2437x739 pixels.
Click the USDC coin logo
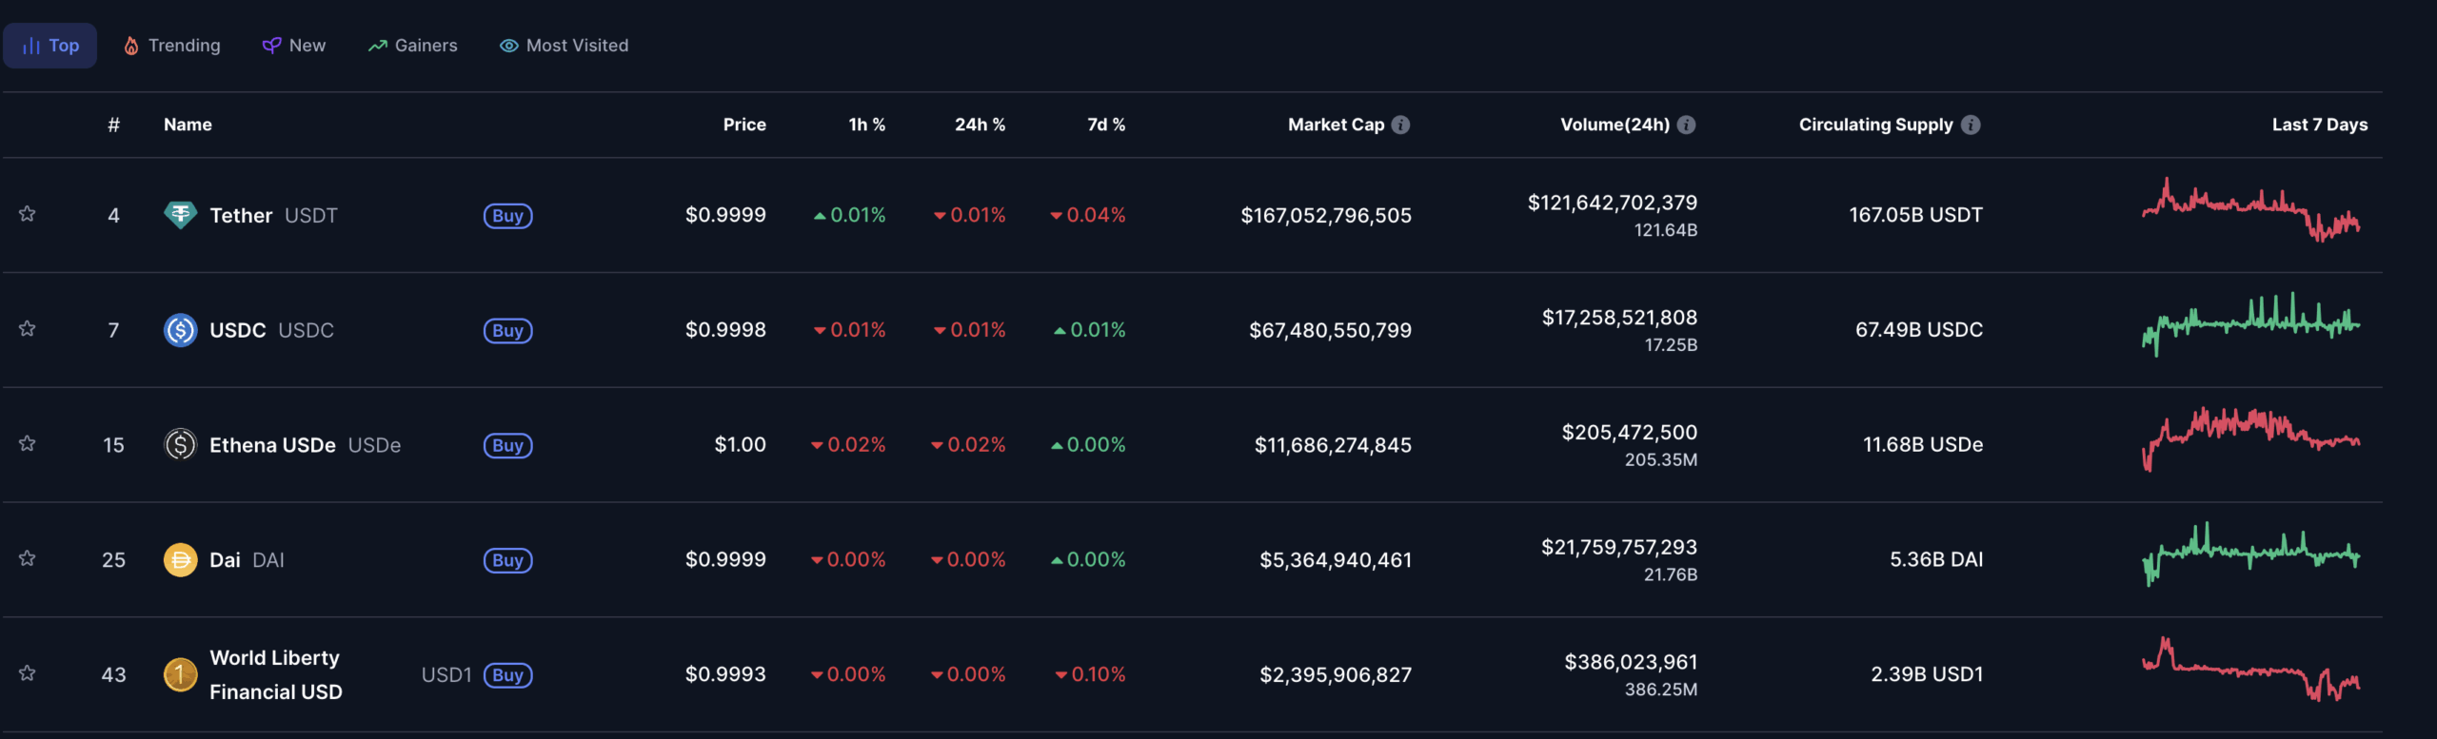point(180,330)
